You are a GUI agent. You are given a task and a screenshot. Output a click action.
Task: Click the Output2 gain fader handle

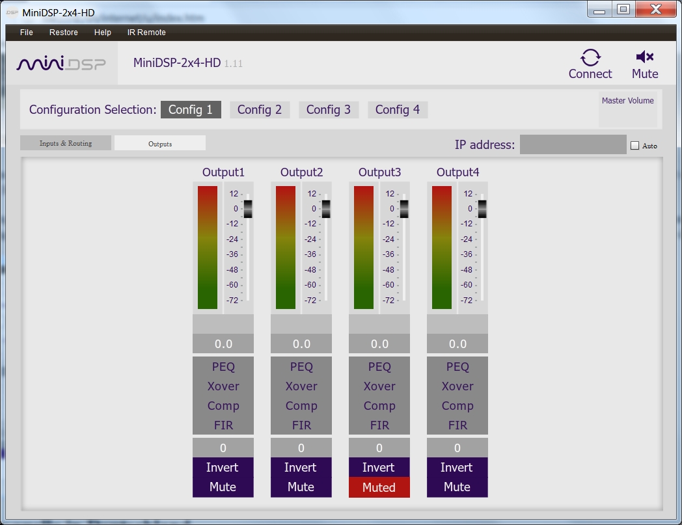326,209
